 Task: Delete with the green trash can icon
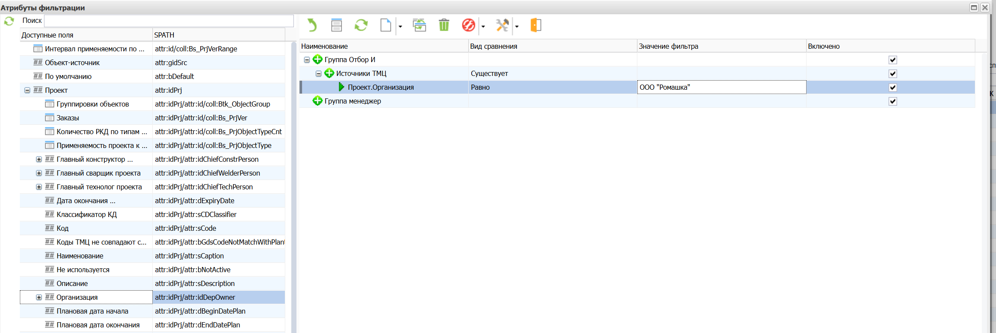tap(444, 25)
